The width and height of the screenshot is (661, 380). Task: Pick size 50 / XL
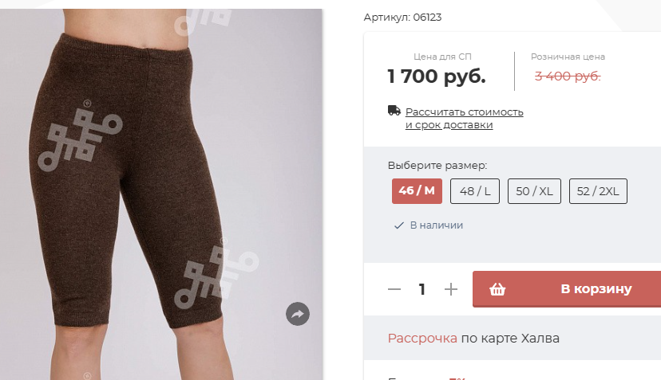click(534, 191)
